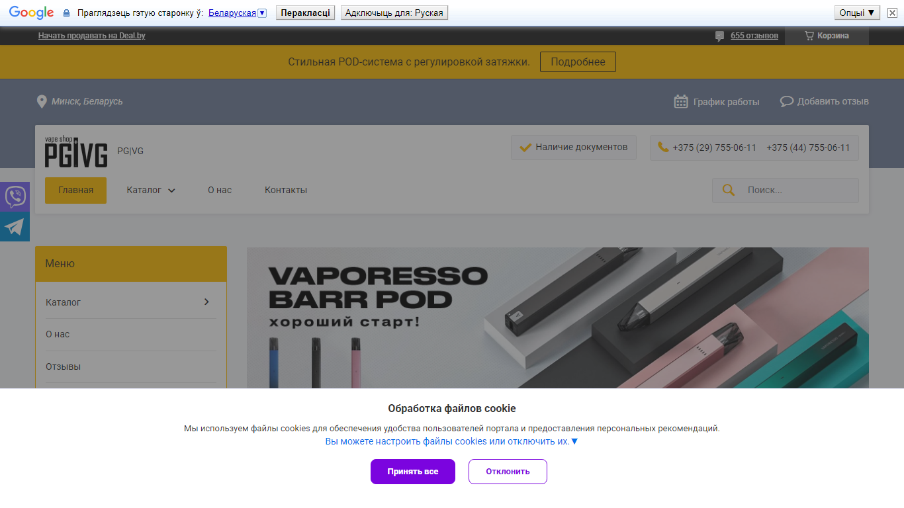
Task: Click the Минск, Беларусь location text
Action: tap(87, 101)
